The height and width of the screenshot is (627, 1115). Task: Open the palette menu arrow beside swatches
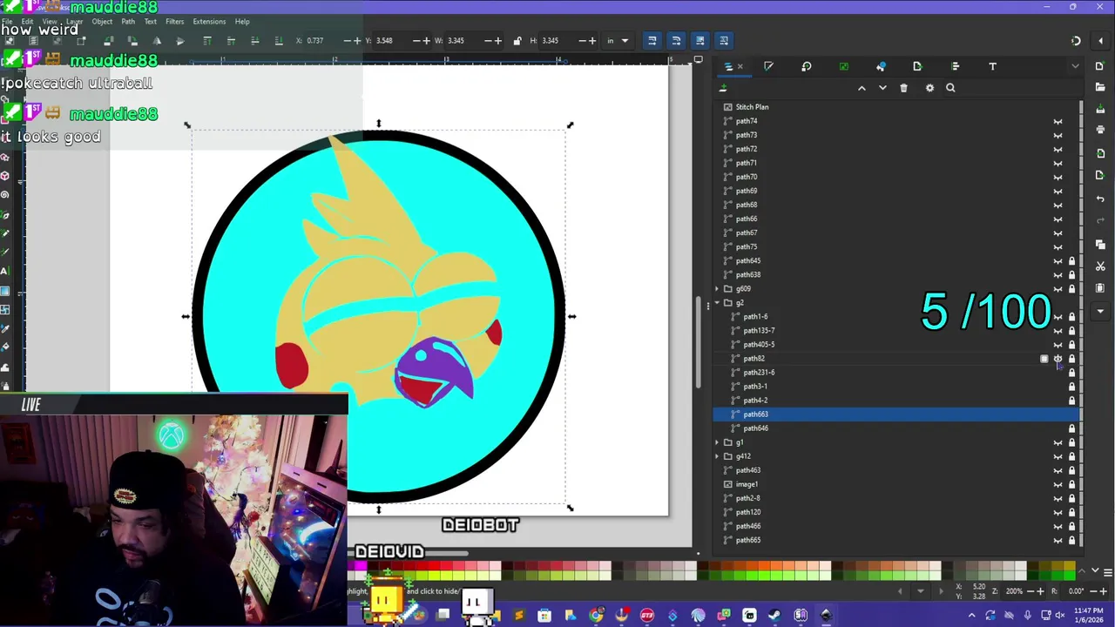click(1106, 571)
